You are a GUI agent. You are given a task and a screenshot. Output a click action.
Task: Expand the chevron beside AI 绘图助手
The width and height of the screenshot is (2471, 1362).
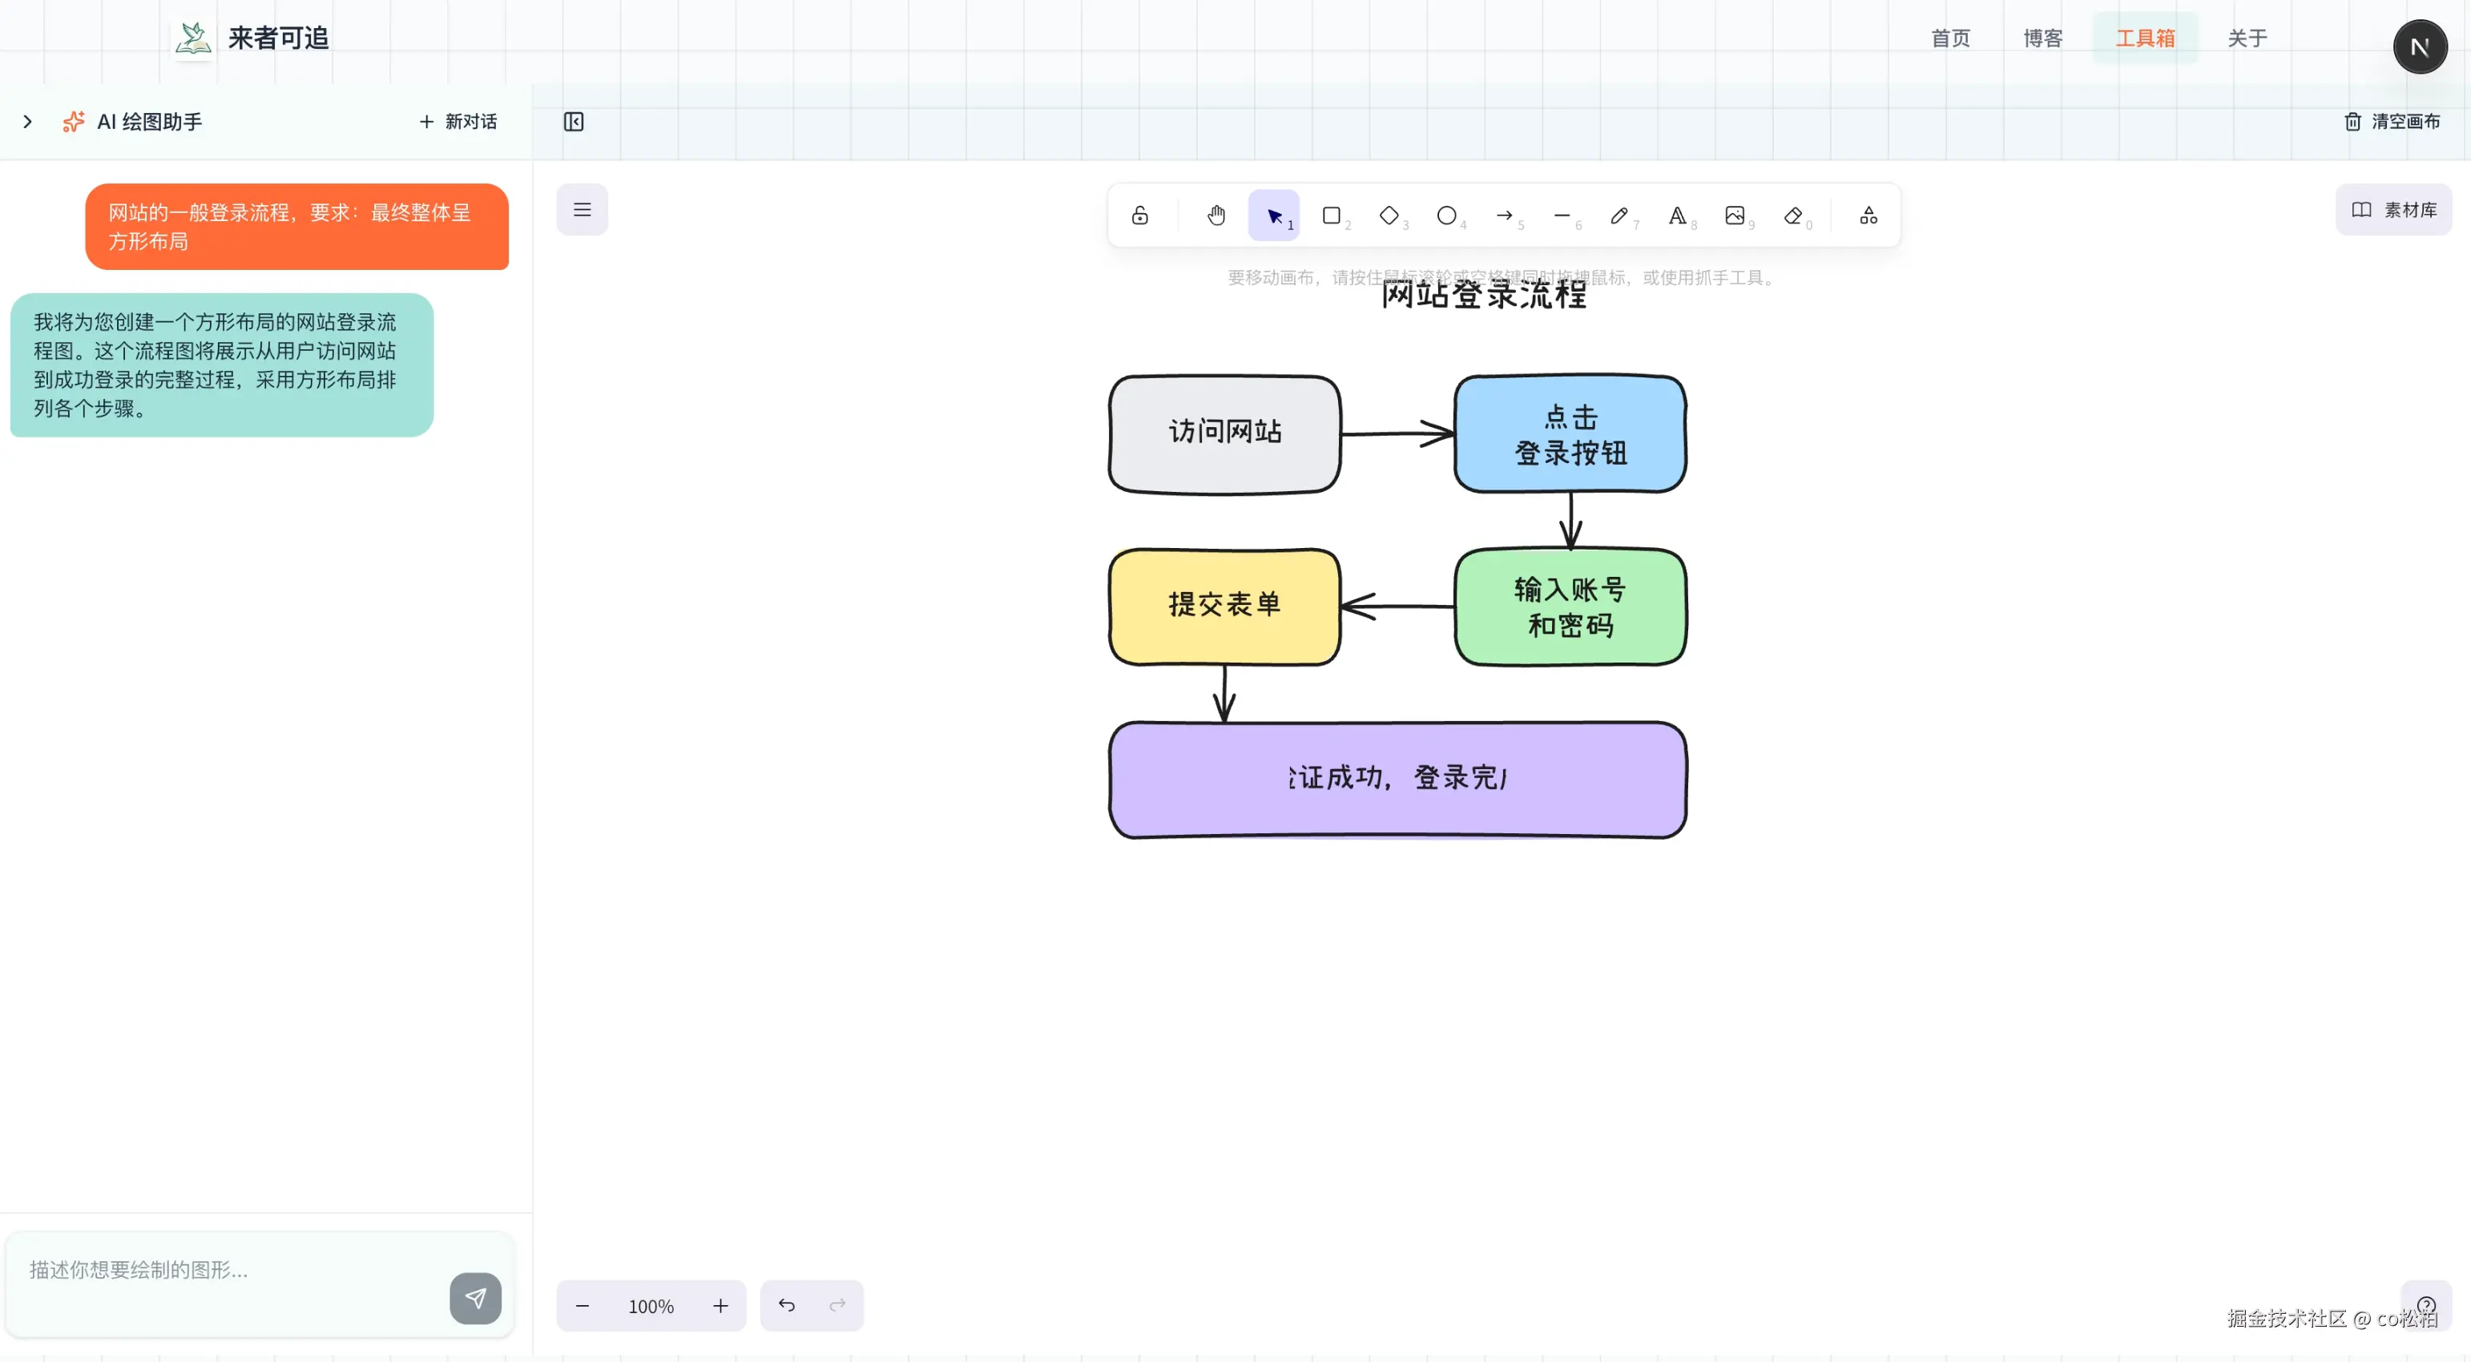(28, 122)
